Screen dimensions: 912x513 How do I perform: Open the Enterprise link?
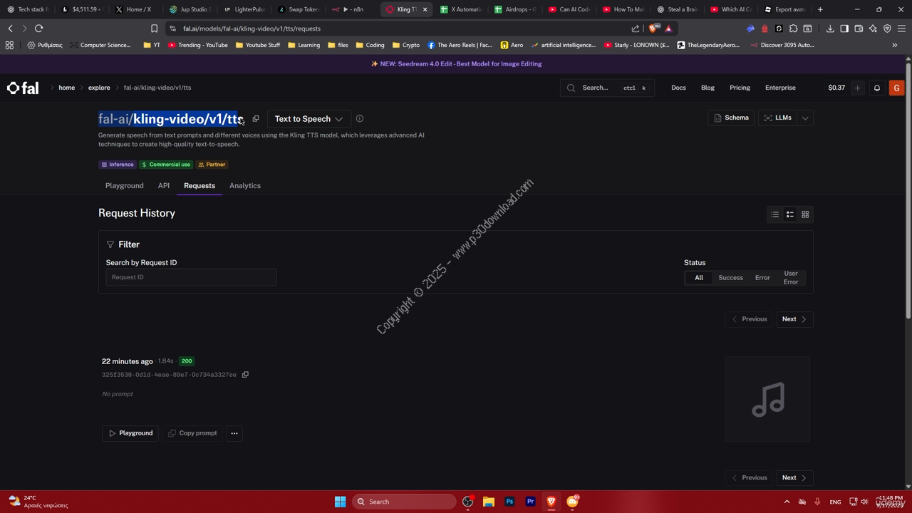780,88
